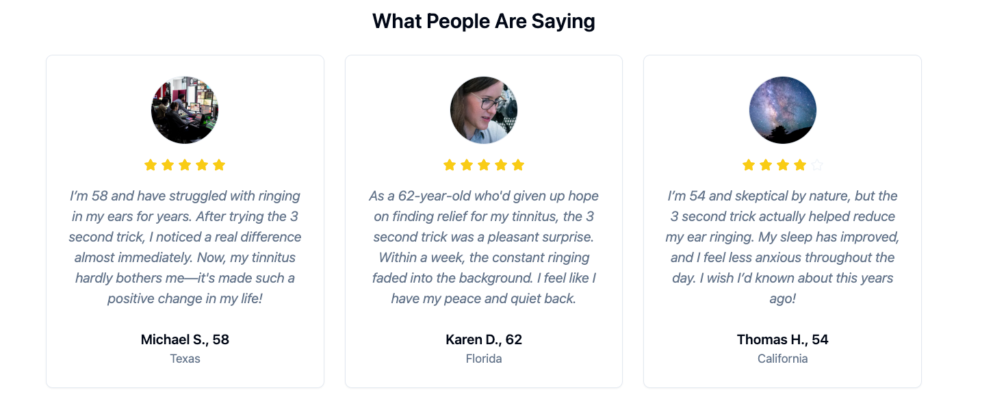Click the first star in Michael's rating

pos(151,165)
